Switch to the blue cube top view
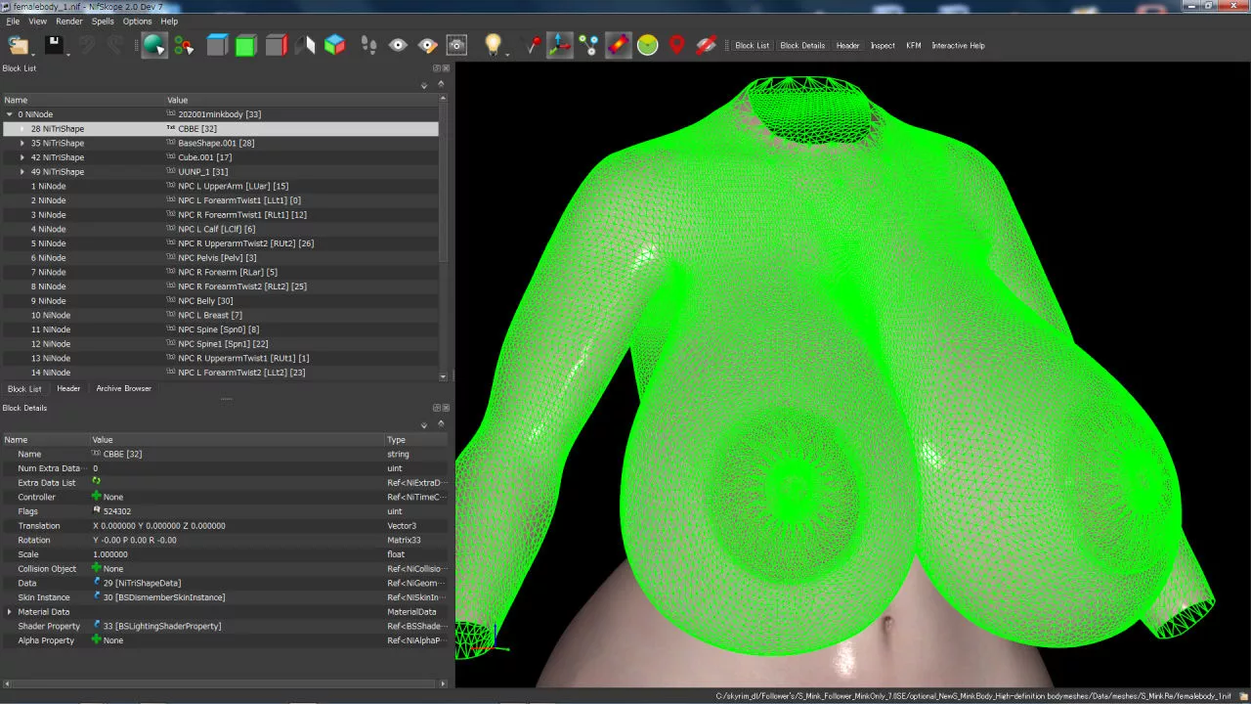The height and width of the screenshot is (704, 1251). click(217, 45)
